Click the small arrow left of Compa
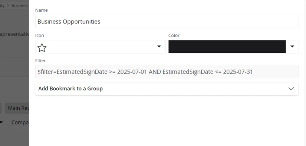Image resolution: width=306 pixels, height=146 pixels. pyautogui.click(x=1, y=122)
